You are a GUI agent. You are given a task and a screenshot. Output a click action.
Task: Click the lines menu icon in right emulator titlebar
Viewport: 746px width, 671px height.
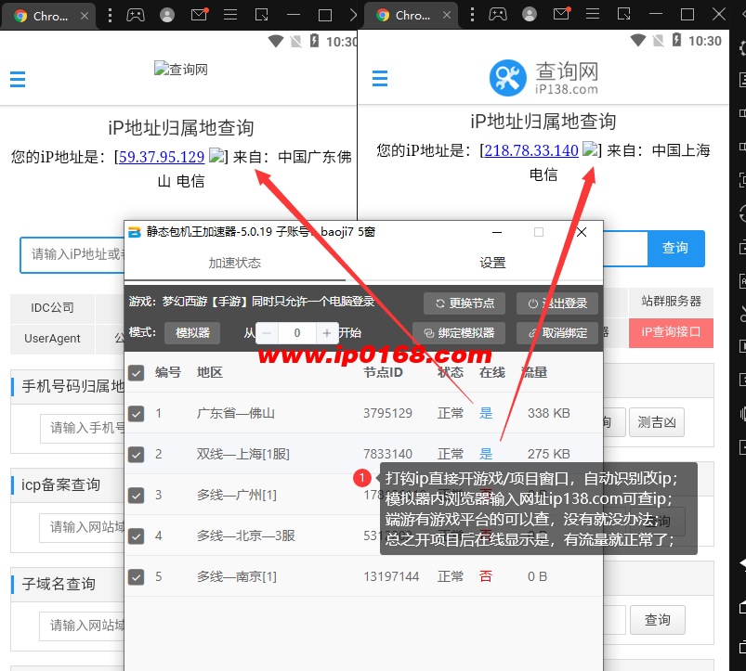click(x=593, y=14)
